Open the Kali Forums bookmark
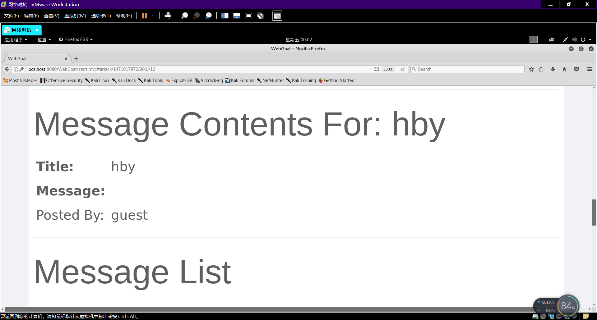Screen dimensions: 597x320 click(x=240, y=80)
